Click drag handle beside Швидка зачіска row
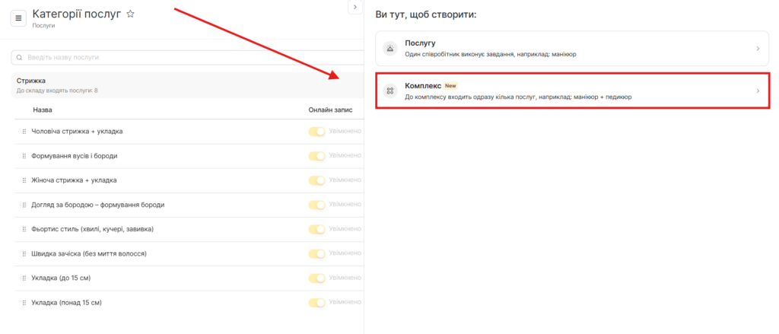The height and width of the screenshot is (334, 779). click(x=24, y=254)
